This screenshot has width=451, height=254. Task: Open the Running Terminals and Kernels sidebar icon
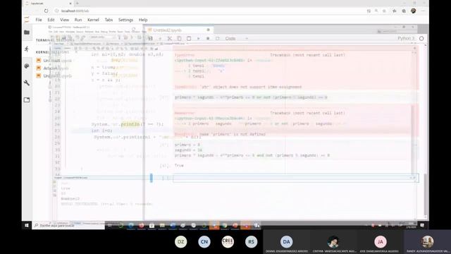tap(27, 49)
